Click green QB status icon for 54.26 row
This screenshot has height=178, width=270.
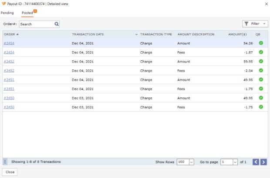pos(261,43)
